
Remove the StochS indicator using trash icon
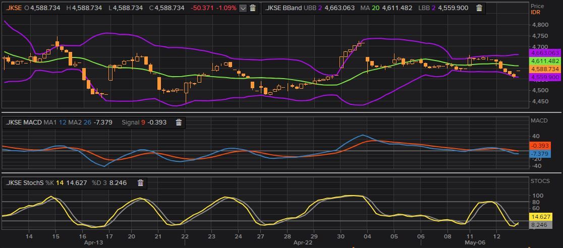coord(140,182)
